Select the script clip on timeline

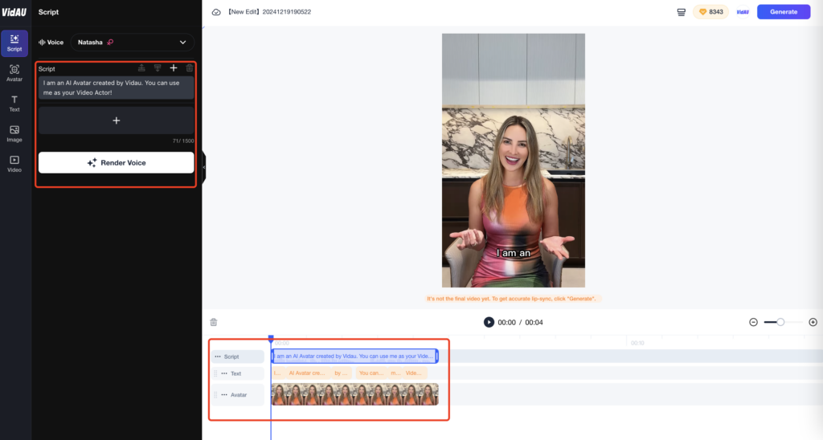pos(354,356)
